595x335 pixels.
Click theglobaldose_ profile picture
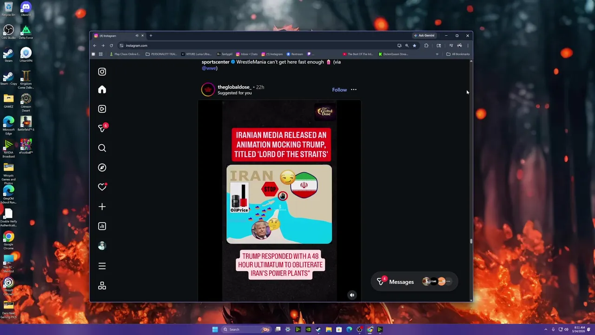coord(208,90)
